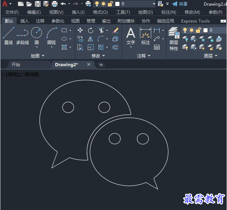Click the Erase tool icon

[x=115, y=30]
